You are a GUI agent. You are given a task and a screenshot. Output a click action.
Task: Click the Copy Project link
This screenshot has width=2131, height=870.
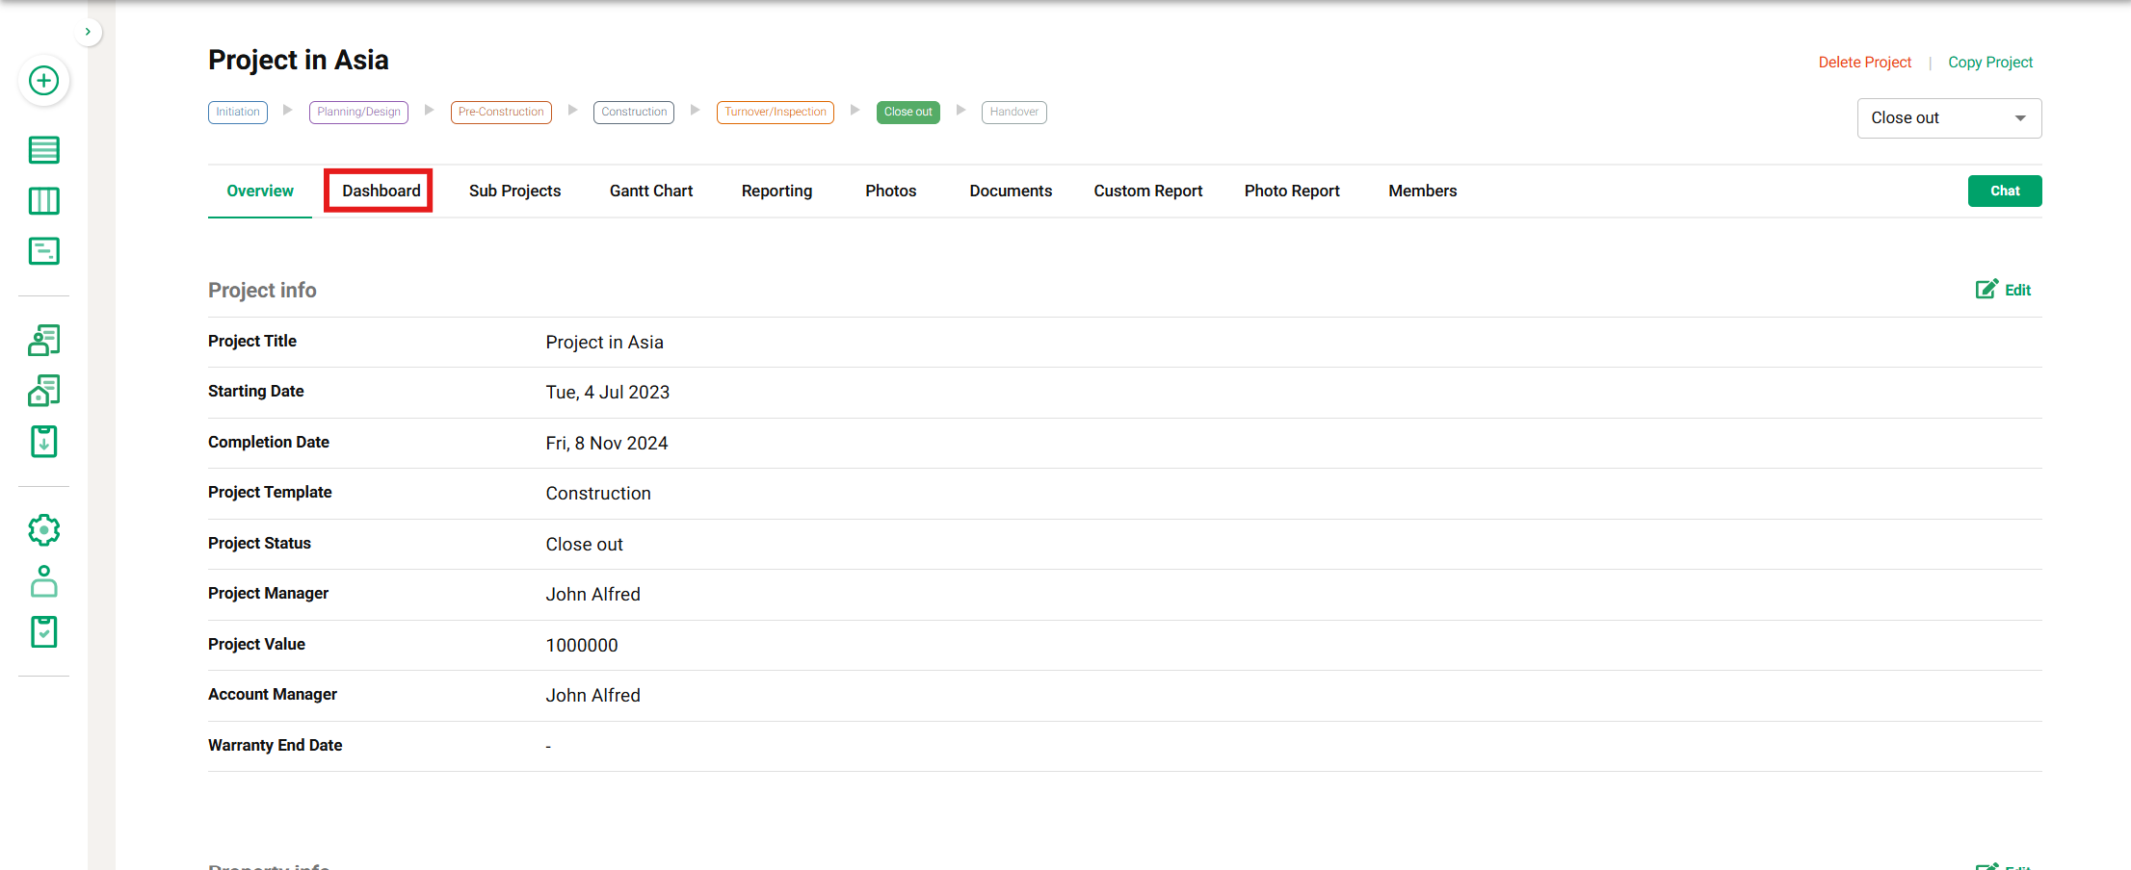tap(1989, 63)
